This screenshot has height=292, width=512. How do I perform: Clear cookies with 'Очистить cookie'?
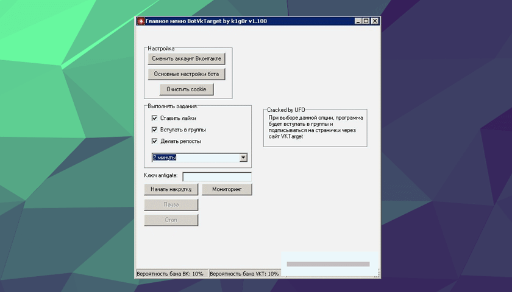pyautogui.click(x=187, y=89)
